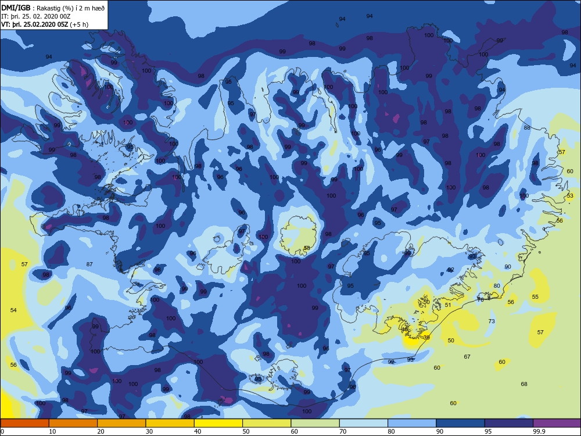Click the '99.9' label on the legend
581x436 pixels.
(x=539, y=431)
